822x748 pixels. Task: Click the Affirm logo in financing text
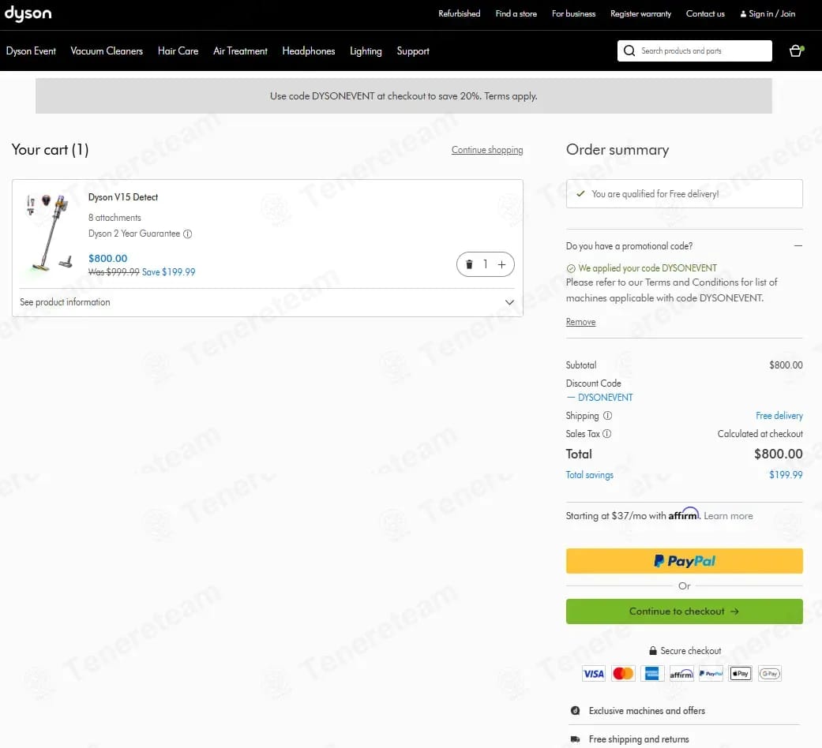(x=684, y=514)
